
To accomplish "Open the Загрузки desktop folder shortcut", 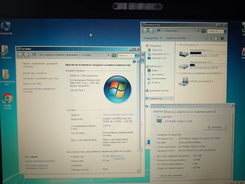I will [x=6, y=52].
